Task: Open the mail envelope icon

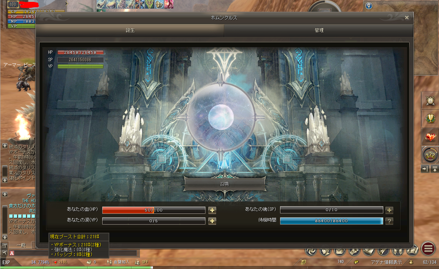Action: pyautogui.click(x=89, y=262)
